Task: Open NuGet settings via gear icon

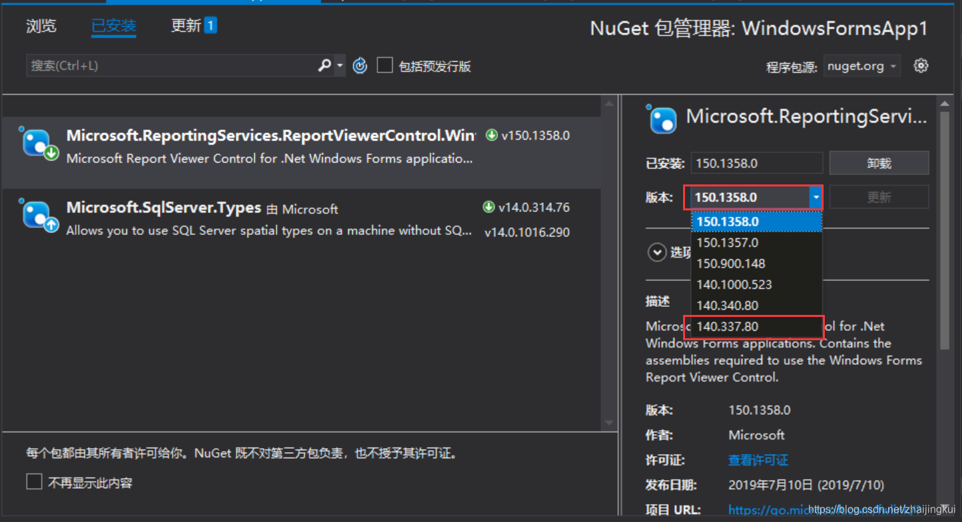Action: pos(921,65)
